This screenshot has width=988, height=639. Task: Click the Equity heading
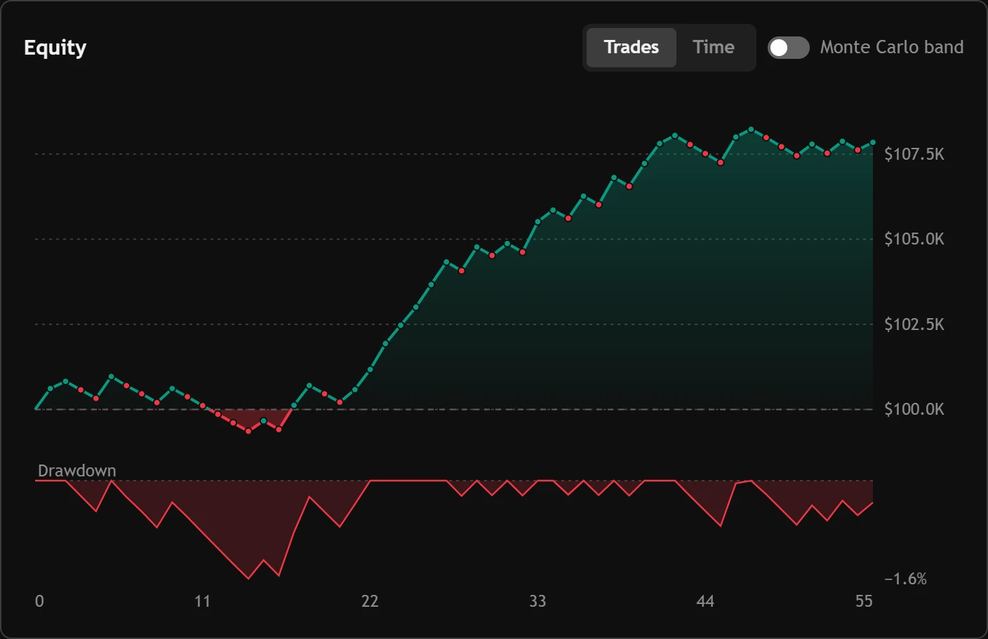[55, 48]
